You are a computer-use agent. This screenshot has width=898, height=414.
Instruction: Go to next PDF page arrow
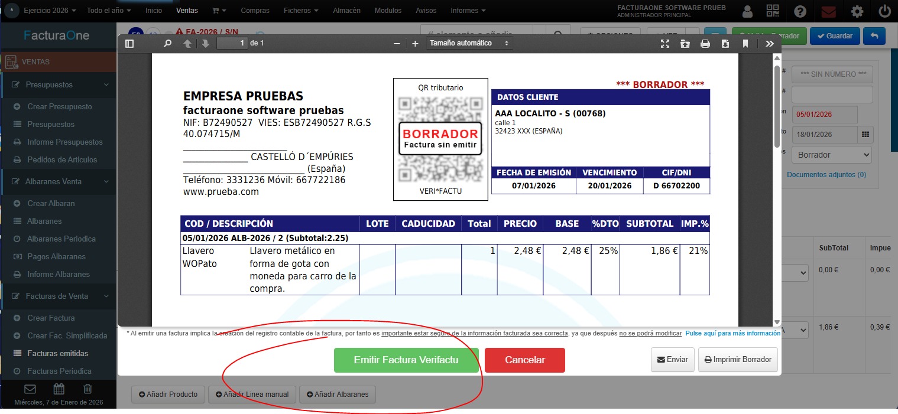click(x=205, y=44)
